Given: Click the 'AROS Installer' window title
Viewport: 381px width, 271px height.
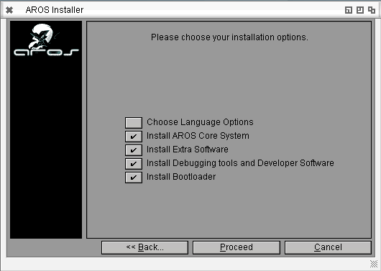Looking at the screenshot, I should (55, 10).
